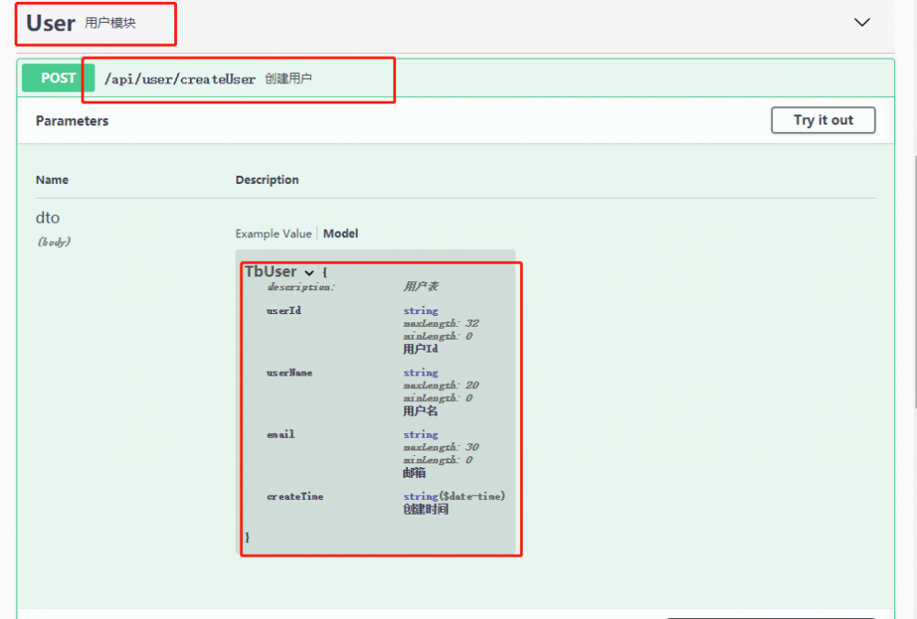917x619 pixels.
Task: Select the Model tab
Action: click(x=340, y=233)
